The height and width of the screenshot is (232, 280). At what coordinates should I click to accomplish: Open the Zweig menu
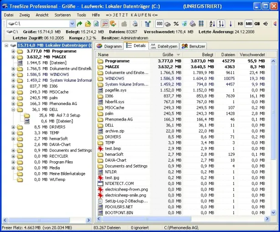click(x=25, y=15)
